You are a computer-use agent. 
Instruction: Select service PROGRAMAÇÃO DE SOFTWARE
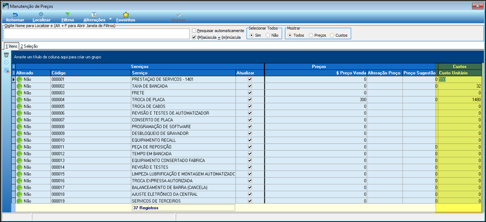(x=183, y=127)
